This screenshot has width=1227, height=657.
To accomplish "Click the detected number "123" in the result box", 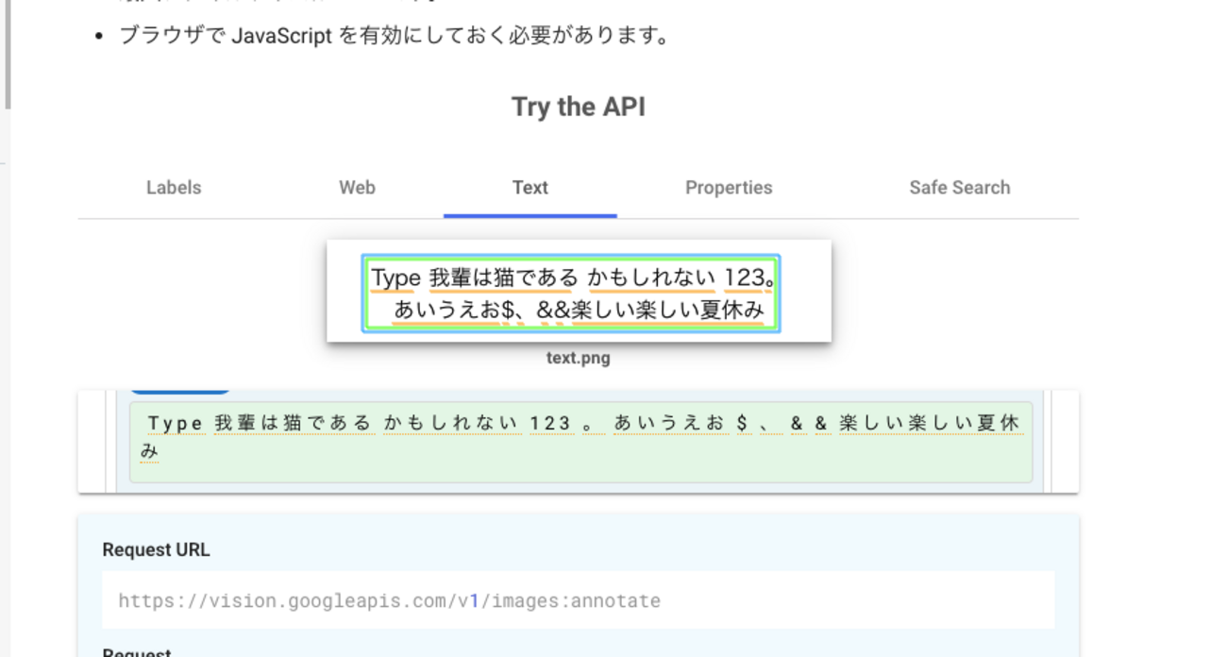I will pyautogui.click(x=550, y=424).
